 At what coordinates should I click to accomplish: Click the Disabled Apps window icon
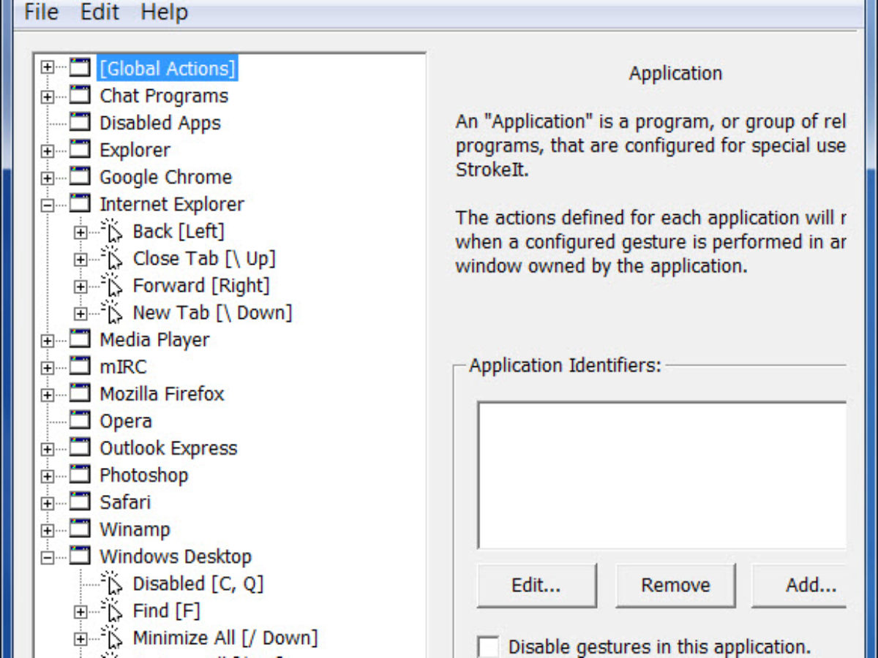pos(80,123)
